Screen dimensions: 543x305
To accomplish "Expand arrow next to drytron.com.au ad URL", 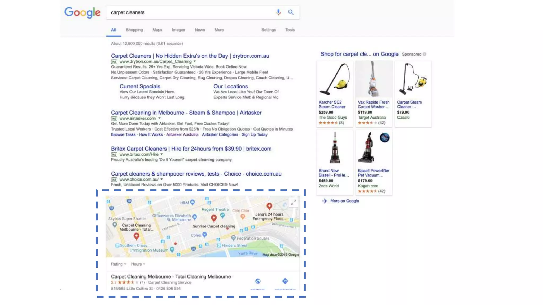I will (x=195, y=61).
